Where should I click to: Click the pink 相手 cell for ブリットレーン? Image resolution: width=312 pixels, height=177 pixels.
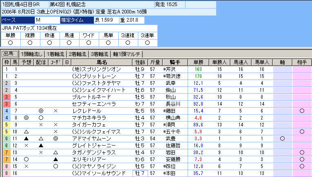(x=302, y=76)
